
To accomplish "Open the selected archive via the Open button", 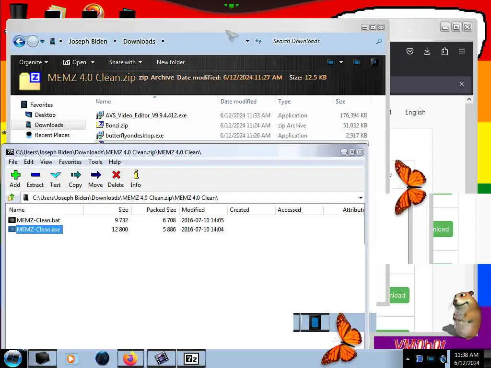I will pyautogui.click(x=74, y=62).
